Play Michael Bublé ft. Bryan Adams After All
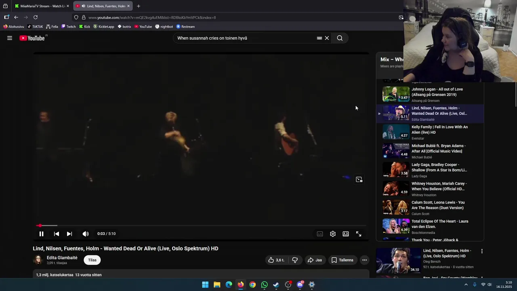Viewport: 517px width, 291px height. 430,151
